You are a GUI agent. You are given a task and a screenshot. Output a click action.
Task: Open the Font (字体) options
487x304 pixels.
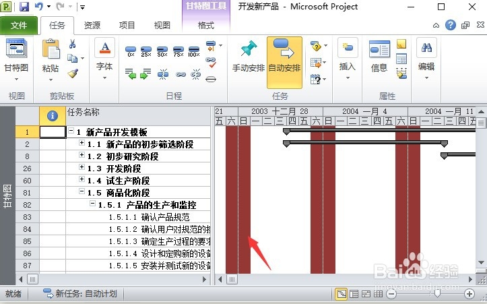(104, 59)
